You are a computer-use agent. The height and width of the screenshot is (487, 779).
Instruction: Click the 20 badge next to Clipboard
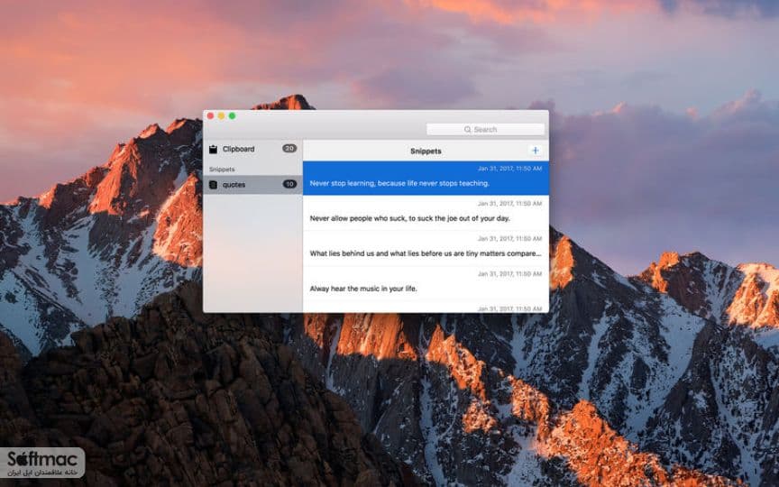point(289,148)
